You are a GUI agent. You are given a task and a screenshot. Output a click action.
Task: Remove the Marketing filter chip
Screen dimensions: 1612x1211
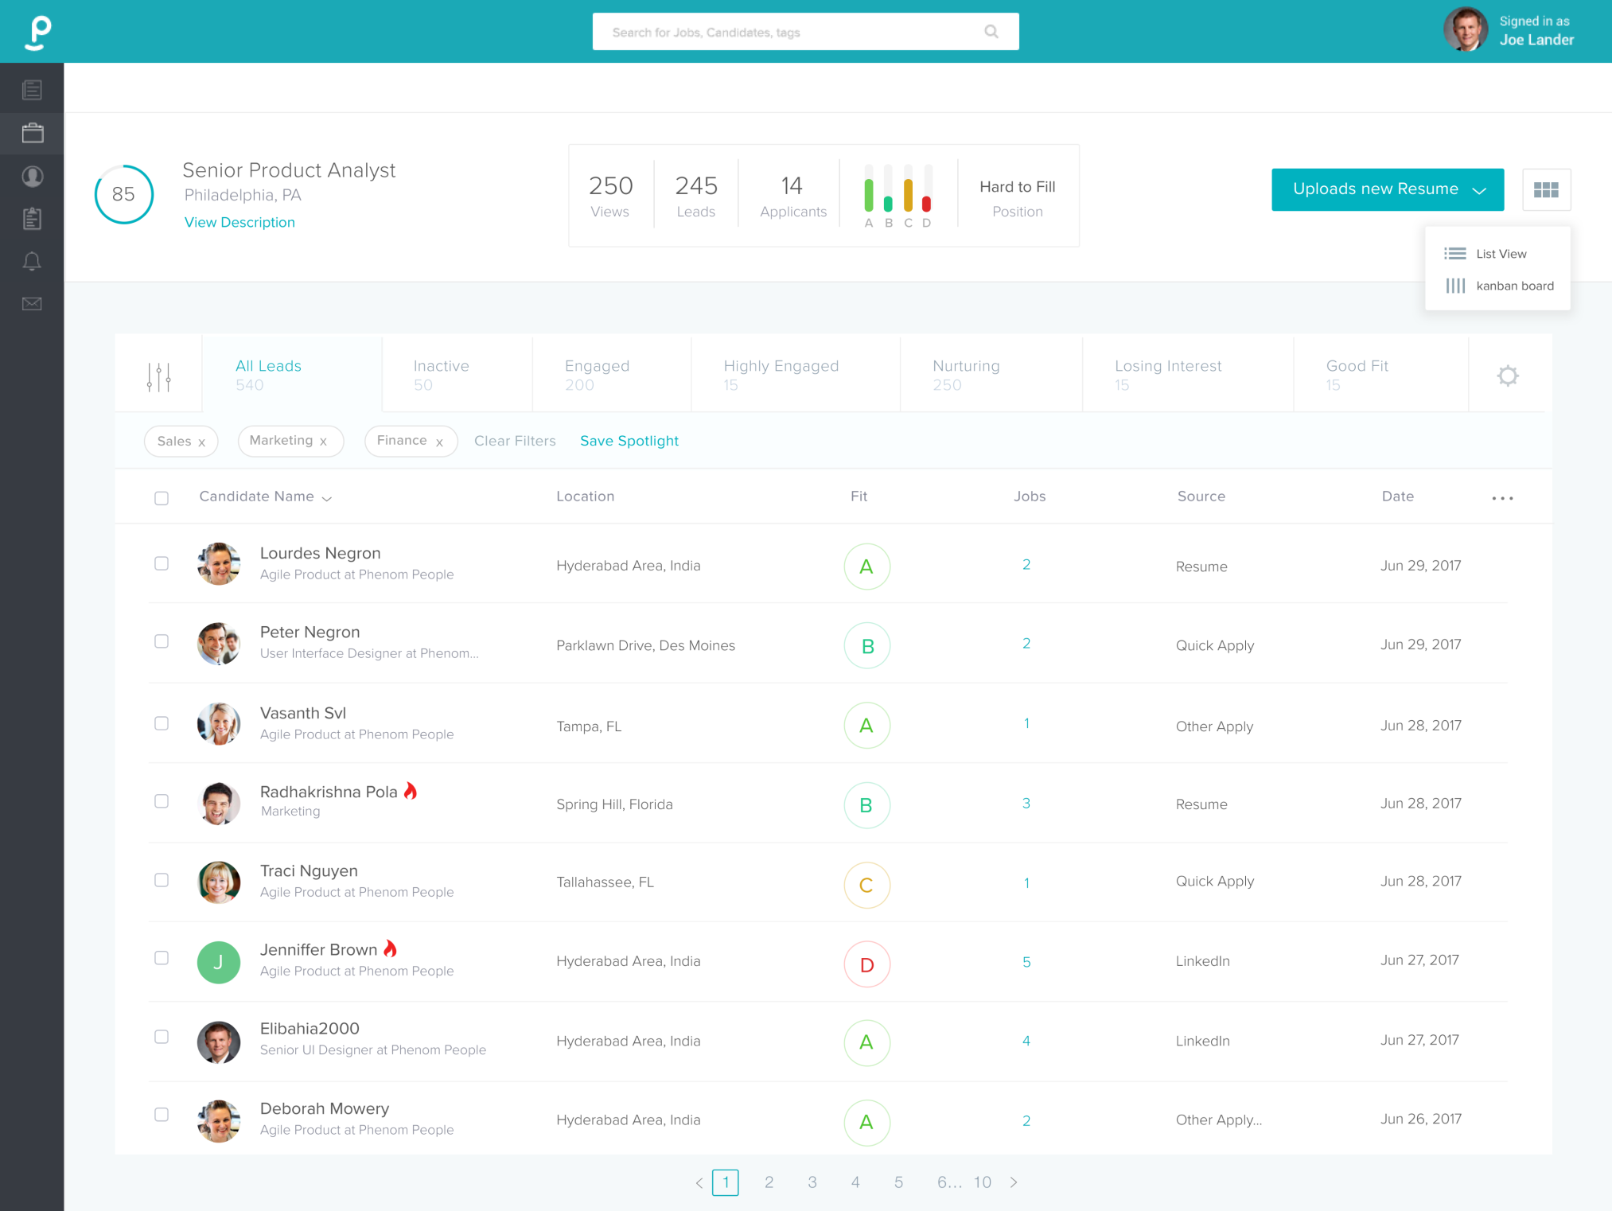pos(323,440)
